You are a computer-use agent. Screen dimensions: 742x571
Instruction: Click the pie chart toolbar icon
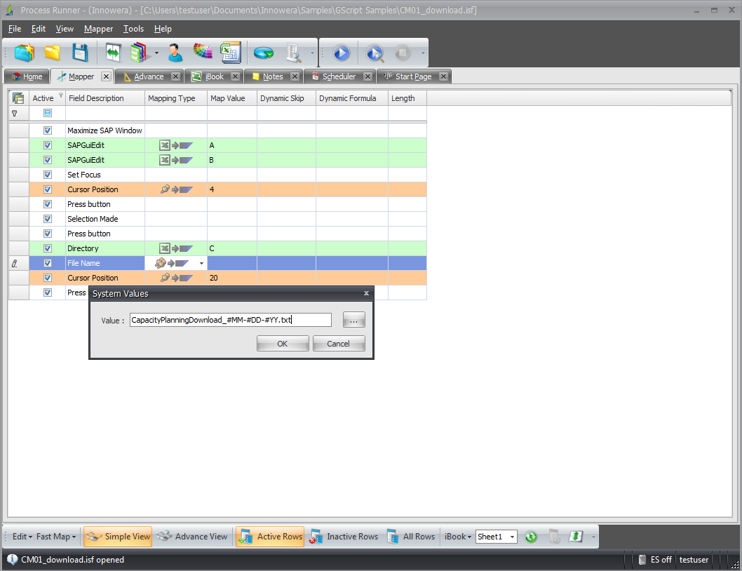tap(264, 53)
